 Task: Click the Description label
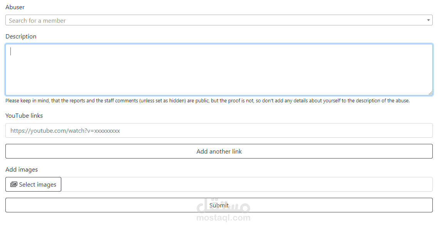21,37
